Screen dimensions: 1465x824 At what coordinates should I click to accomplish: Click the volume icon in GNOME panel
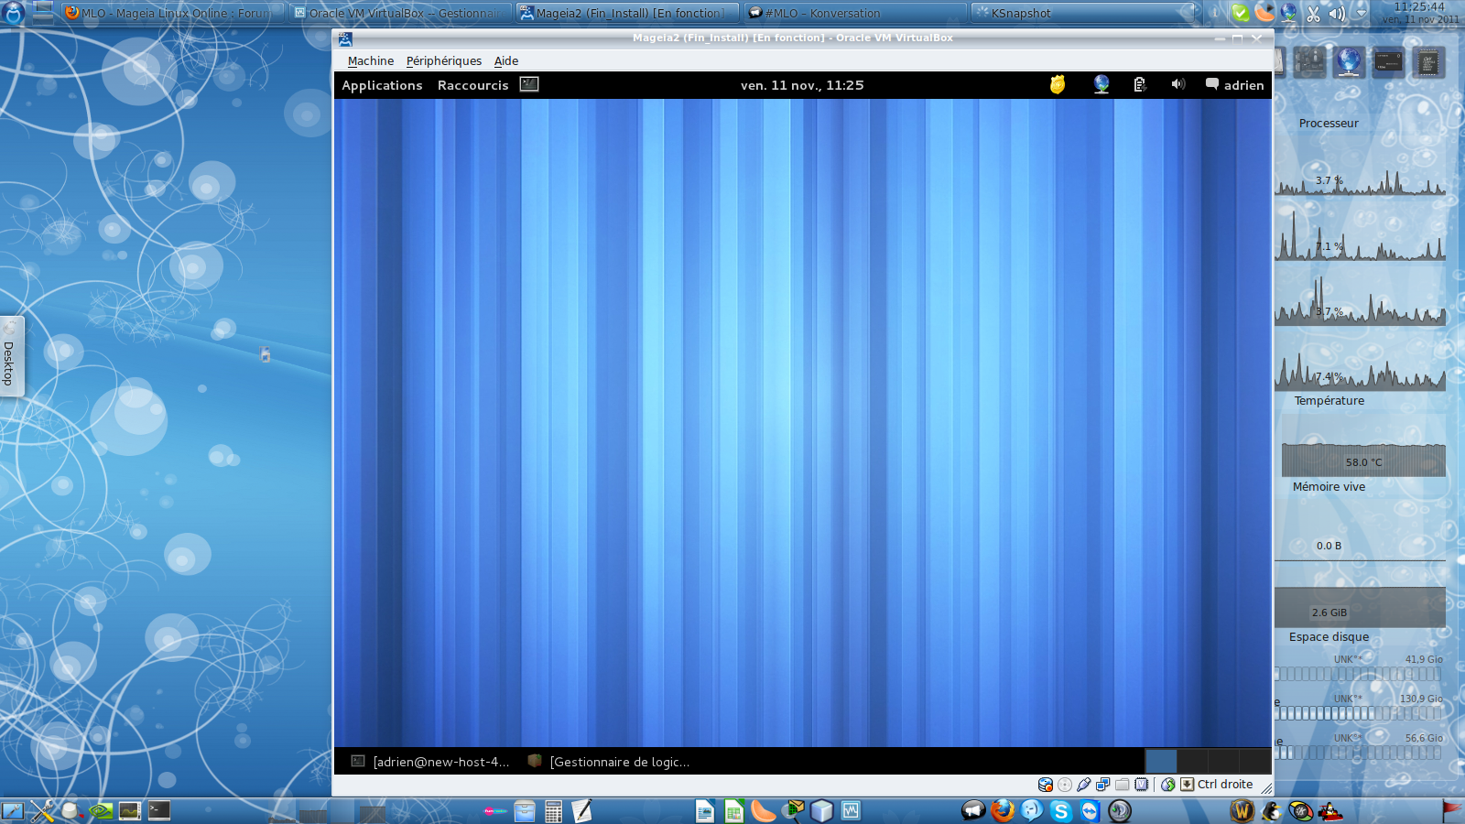coord(1178,84)
